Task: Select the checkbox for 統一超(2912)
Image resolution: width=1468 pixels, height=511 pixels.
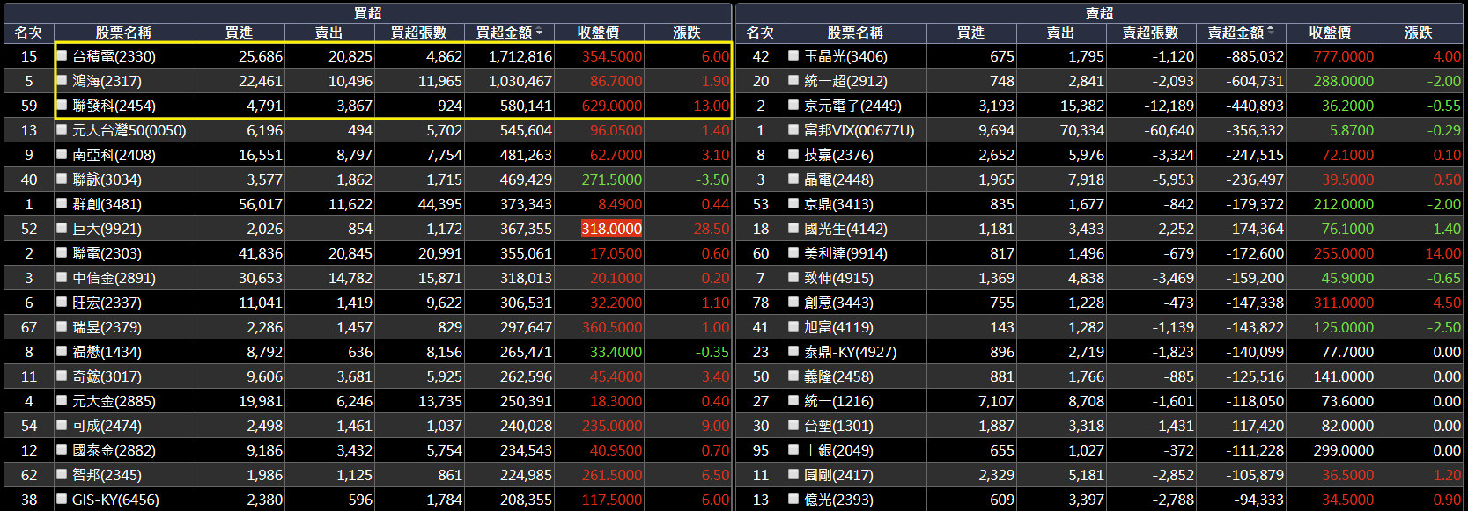Action: point(793,80)
